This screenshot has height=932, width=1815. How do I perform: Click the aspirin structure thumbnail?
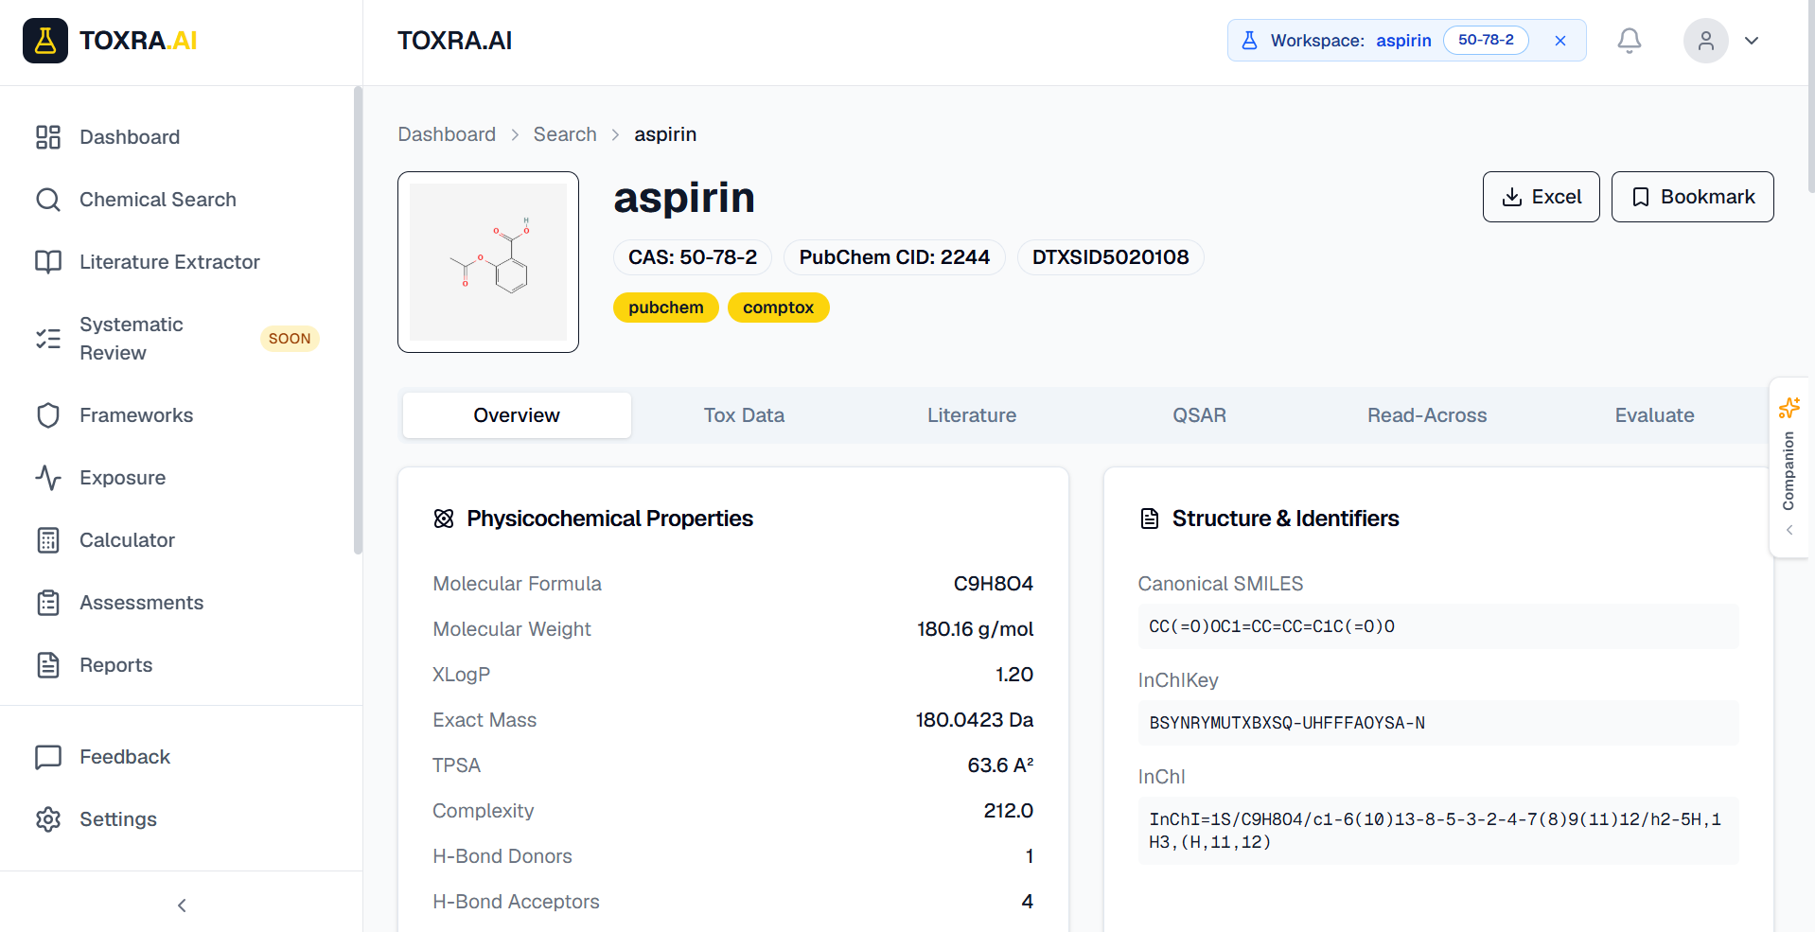pos(488,262)
